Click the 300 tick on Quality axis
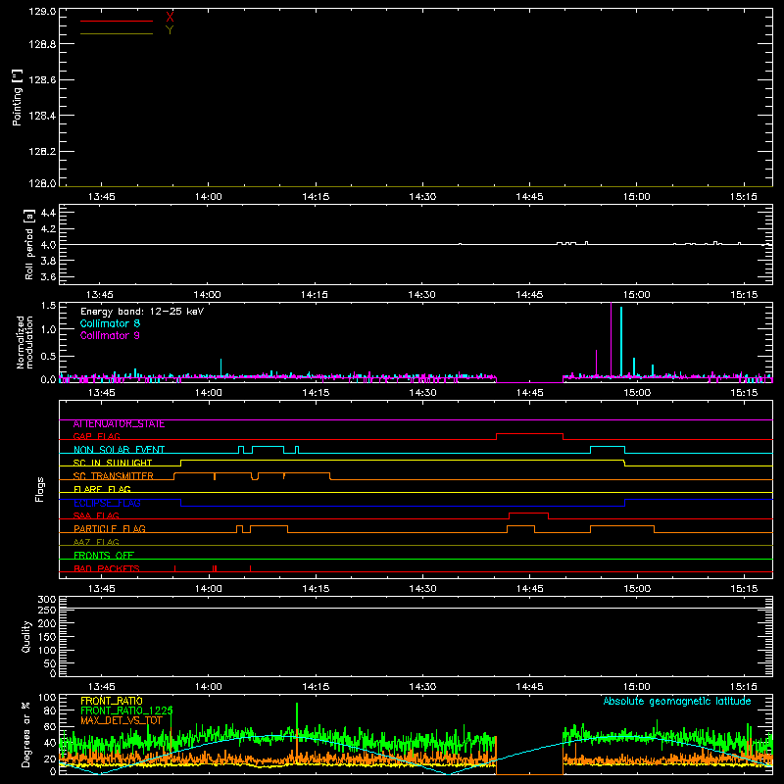784x784 pixels. click(46, 600)
